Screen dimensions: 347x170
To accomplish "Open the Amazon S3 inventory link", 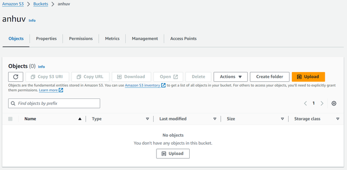I will tap(142, 85).
